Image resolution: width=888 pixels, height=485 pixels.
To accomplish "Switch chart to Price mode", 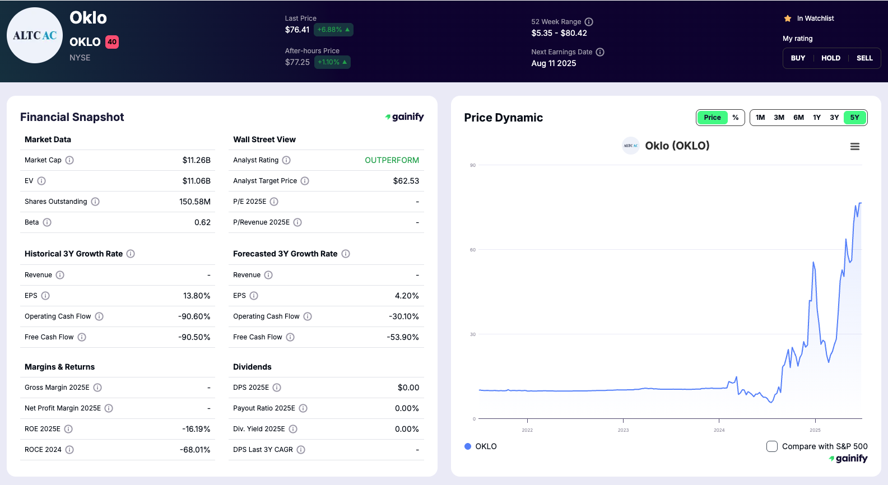I will (712, 118).
